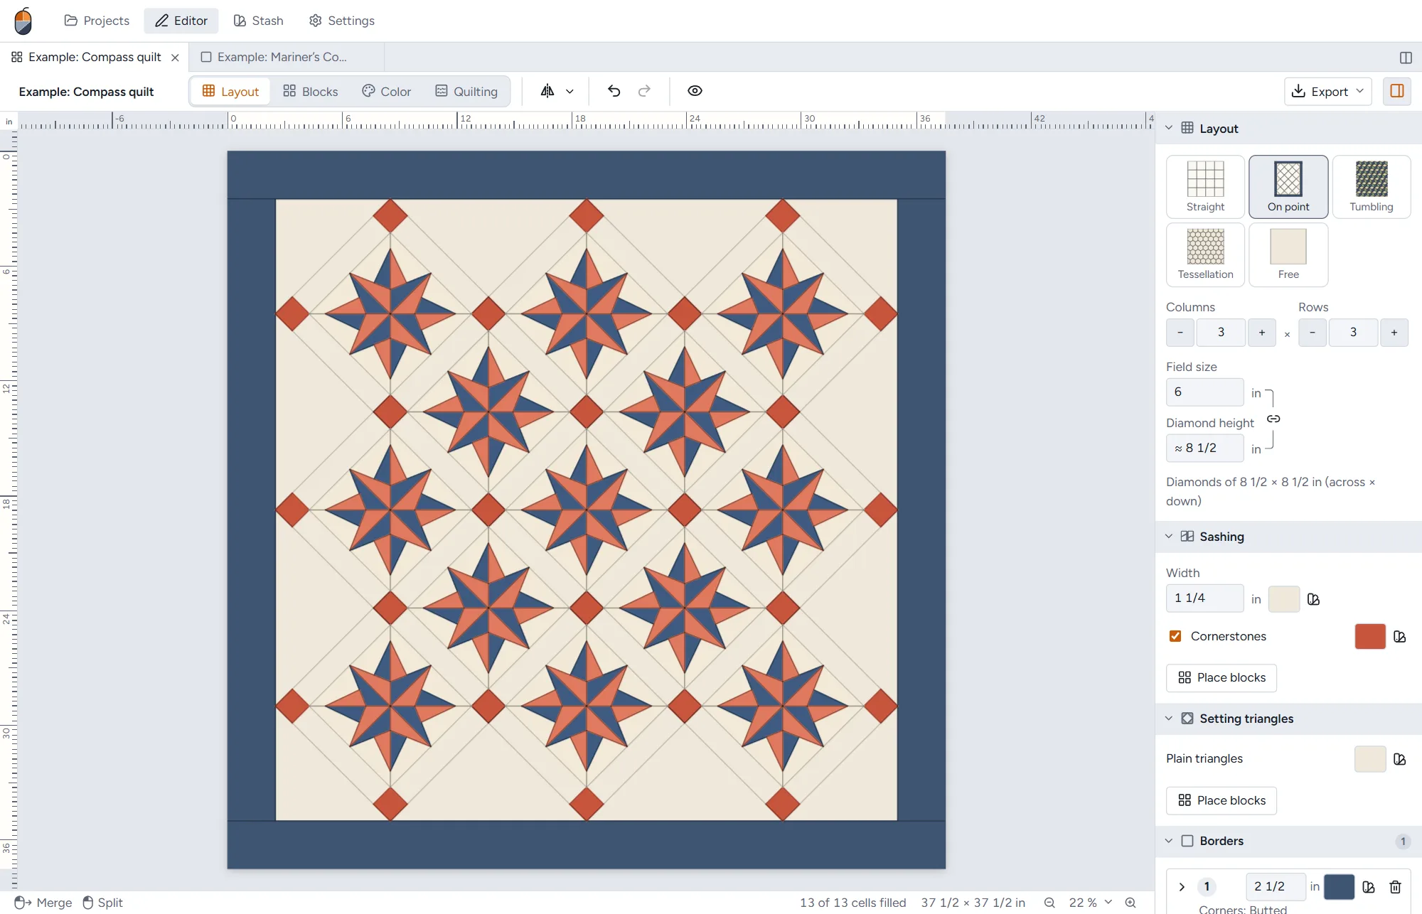The image size is (1422, 914).
Task: Pick fabric from stash for sashing
Action: tap(1313, 599)
